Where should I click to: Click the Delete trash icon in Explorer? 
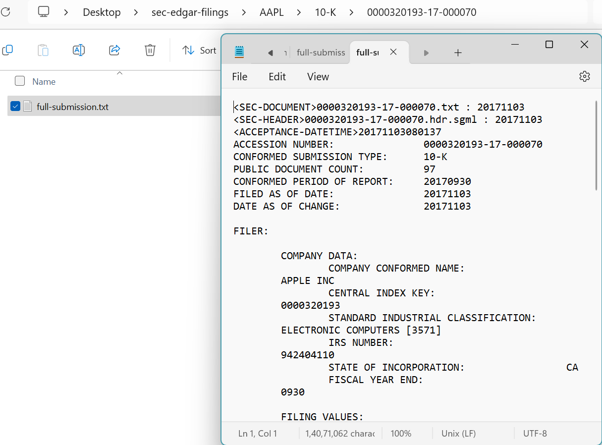[150, 50]
